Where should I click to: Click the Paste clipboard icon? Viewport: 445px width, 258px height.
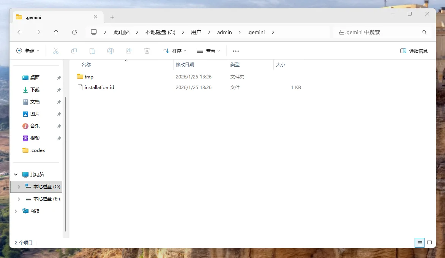92,51
